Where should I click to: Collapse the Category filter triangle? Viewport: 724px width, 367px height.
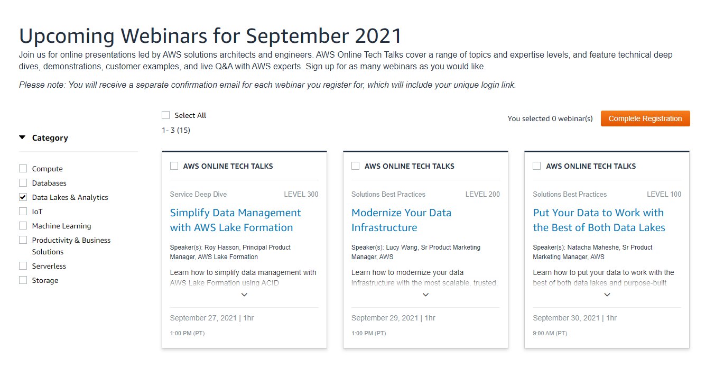pos(22,137)
